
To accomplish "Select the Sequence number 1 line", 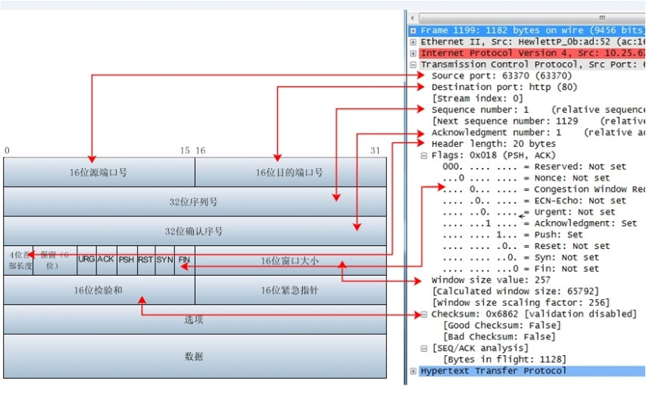I will [538, 110].
